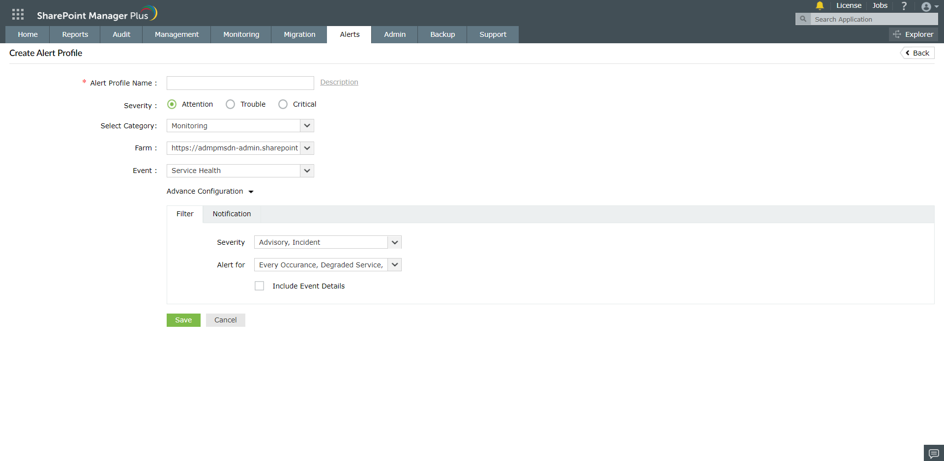Open the chat bubble in the corner

click(x=933, y=453)
